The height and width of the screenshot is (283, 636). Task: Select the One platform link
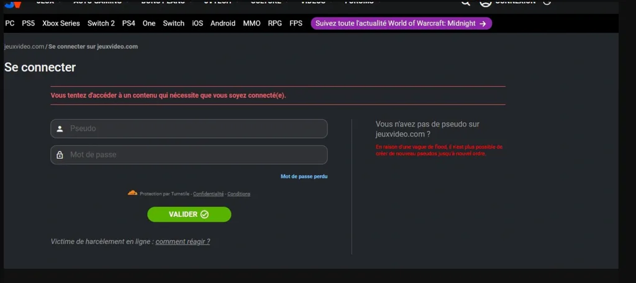click(x=149, y=24)
